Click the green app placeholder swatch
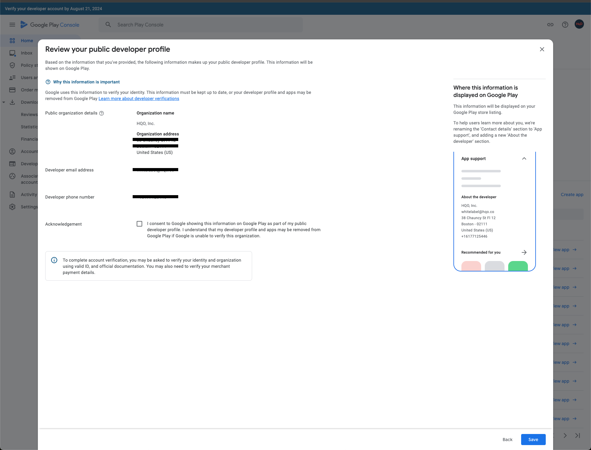 coord(518,266)
